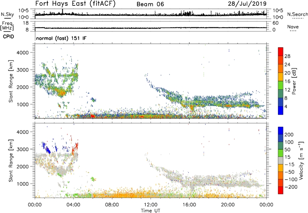Click the 'Time UT' axis label
Screen dimensions: 308x213
(x=151, y=211)
